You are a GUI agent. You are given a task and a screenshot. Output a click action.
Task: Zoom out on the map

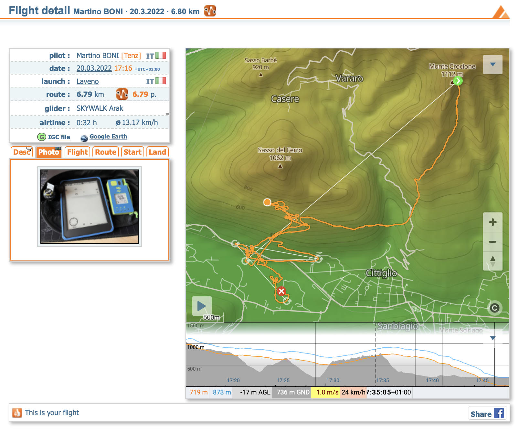[x=493, y=242]
